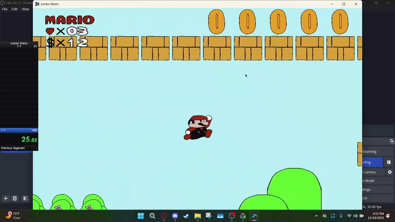Open File Explorer from the taskbar
The image size is (395, 222).
click(x=198, y=216)
